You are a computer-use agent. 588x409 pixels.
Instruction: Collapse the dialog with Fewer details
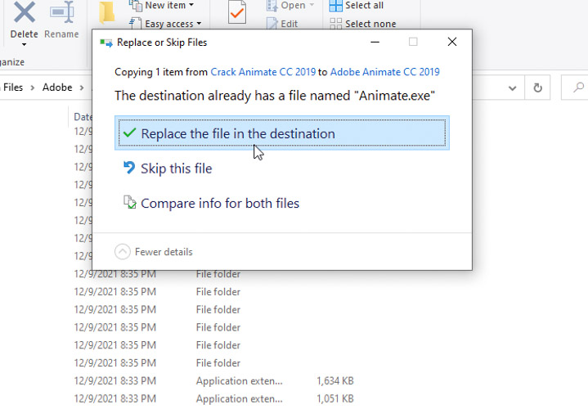[154, 252]
